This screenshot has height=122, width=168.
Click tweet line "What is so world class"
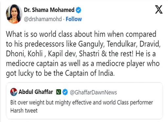click(x=81, y=34)
